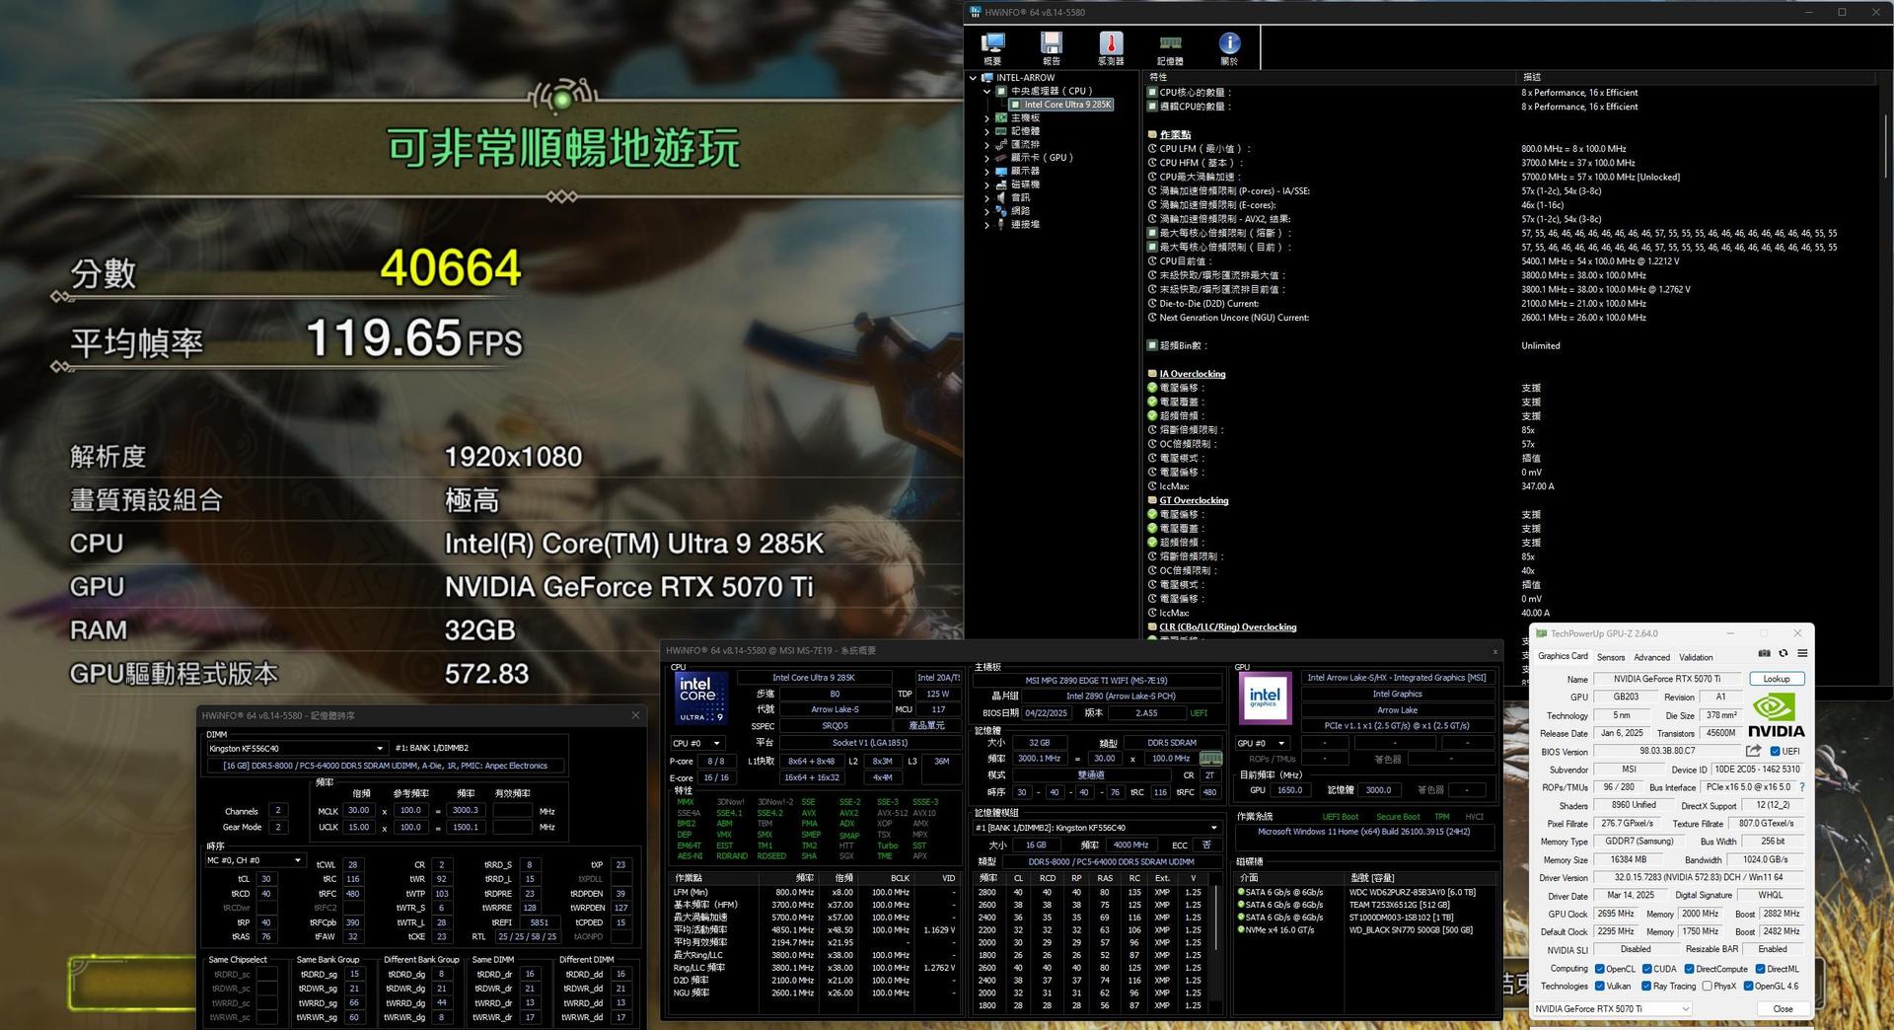Open the MC #0, CH #0 dropdown
The image size is (1894, 1030).
click(255, 860)
